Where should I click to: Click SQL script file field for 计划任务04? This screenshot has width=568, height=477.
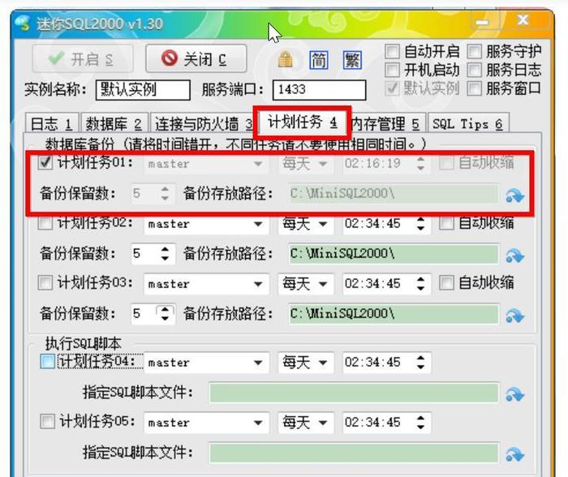[355, 393]
